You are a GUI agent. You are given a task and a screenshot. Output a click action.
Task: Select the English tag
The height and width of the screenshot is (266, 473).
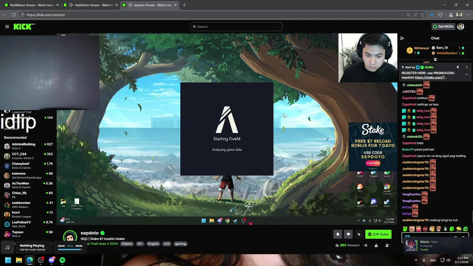[153, 244]
